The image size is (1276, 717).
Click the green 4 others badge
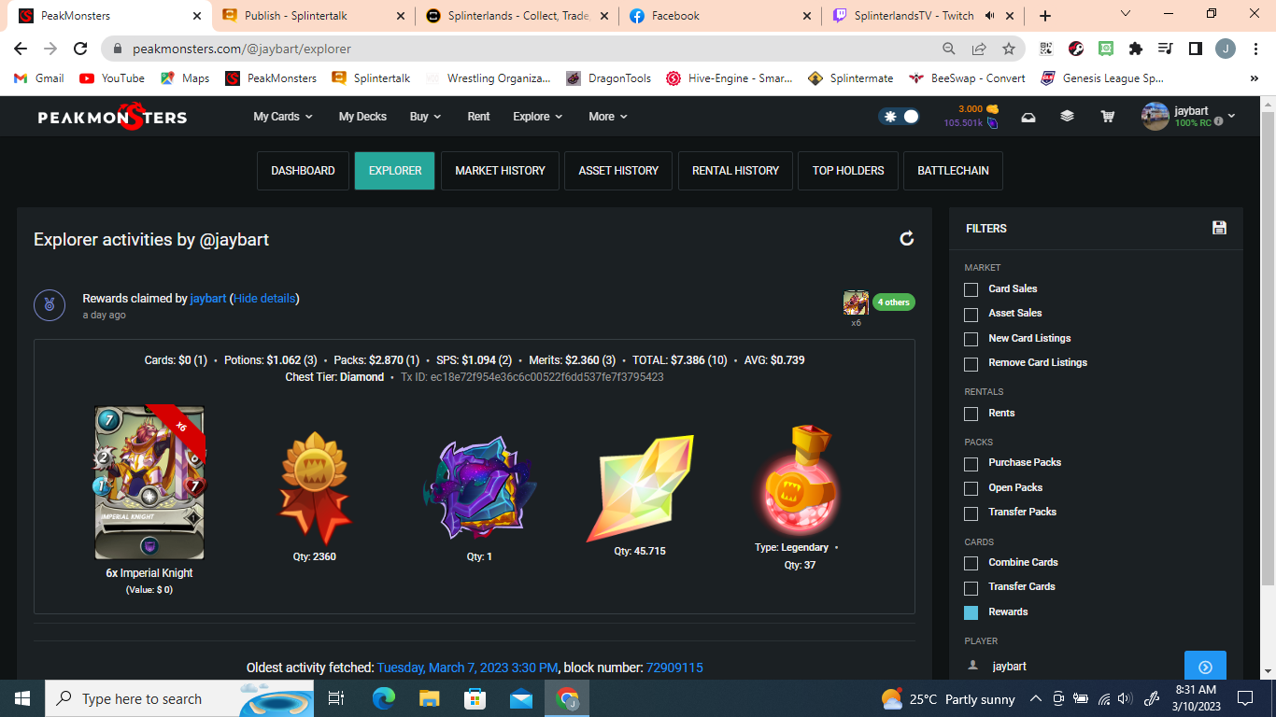(x=893, y=302)
